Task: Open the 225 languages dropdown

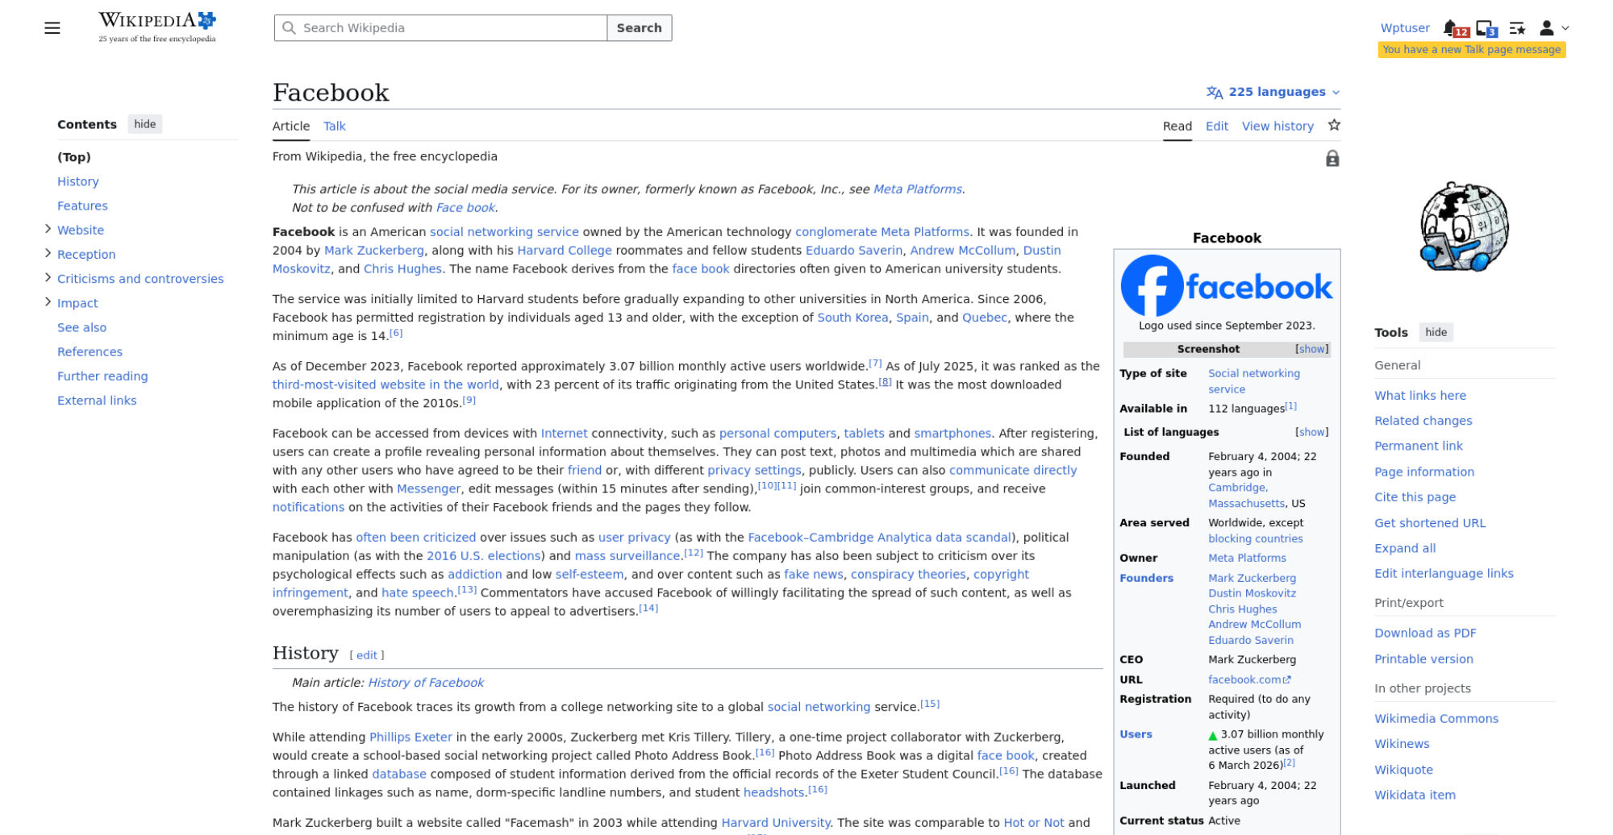Action: click(x=1273, y=92)
